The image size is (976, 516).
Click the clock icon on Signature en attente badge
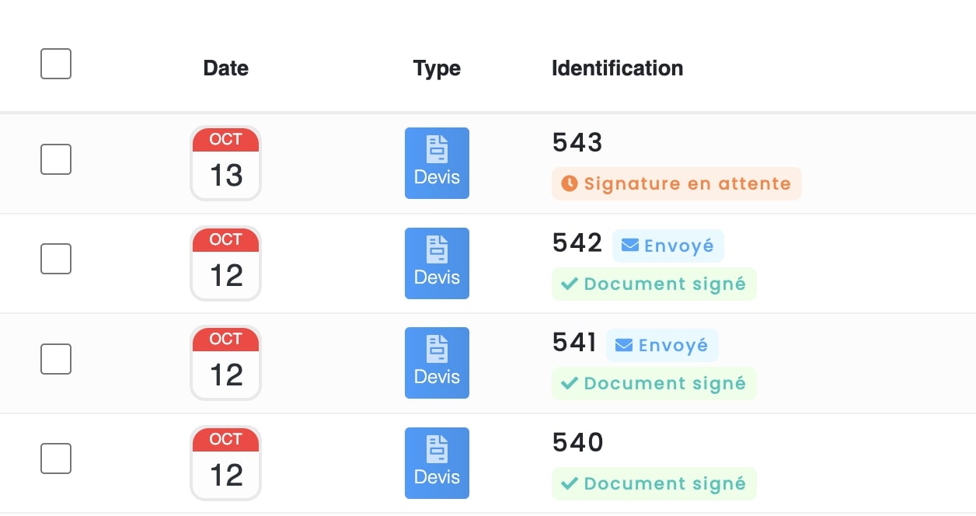click(568, 183)
